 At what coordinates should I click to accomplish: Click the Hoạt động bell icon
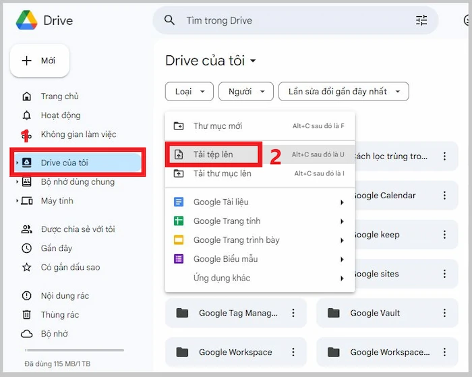27,115
